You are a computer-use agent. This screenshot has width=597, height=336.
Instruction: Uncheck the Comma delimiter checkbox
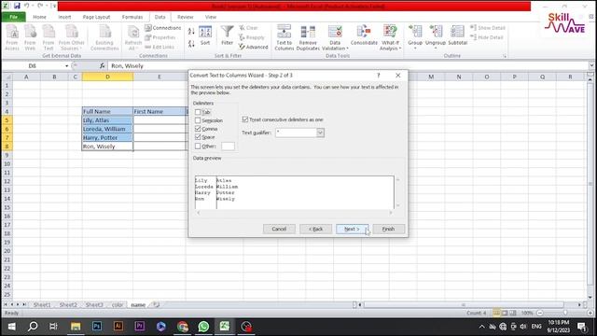[x=198, y=129]
